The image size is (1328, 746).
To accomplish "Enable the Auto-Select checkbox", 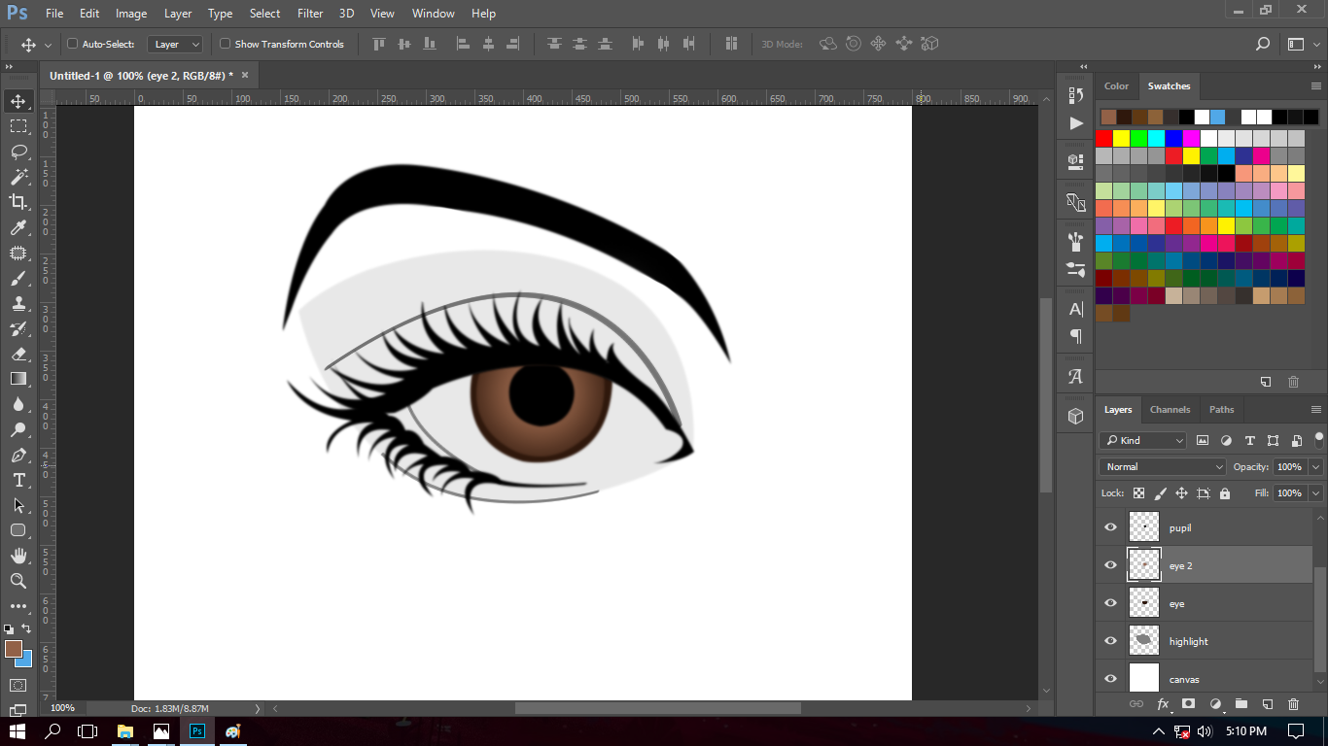I will tap(72, 44).
